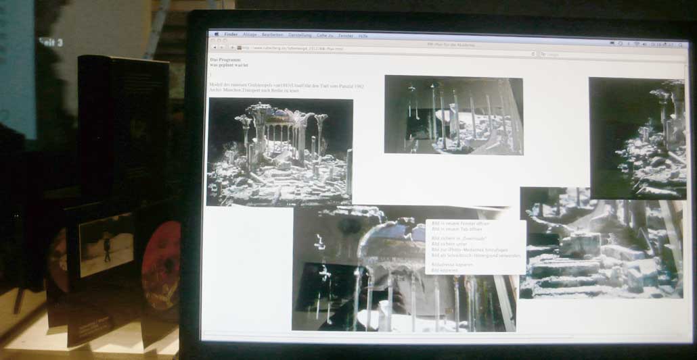Screen dimensions: 697x360
Task: Click the reload icon in address bar
Action: 533,53
